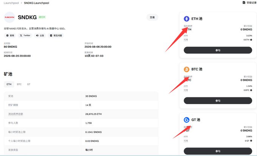This screenshot has height=156, width=257.
Task: Click the plus icon beside 0 ETH
Action: tap(251, 40)
